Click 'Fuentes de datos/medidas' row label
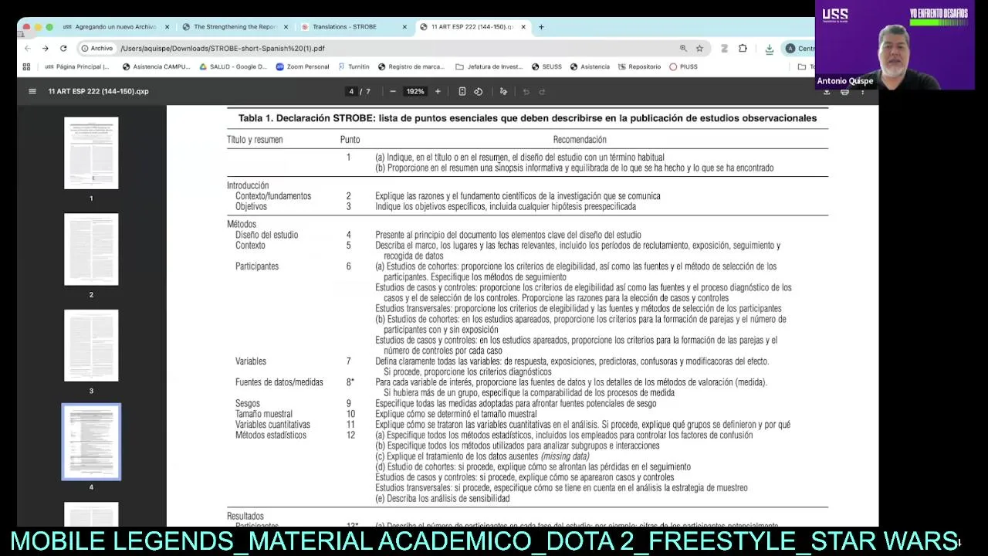 (279, 382)
